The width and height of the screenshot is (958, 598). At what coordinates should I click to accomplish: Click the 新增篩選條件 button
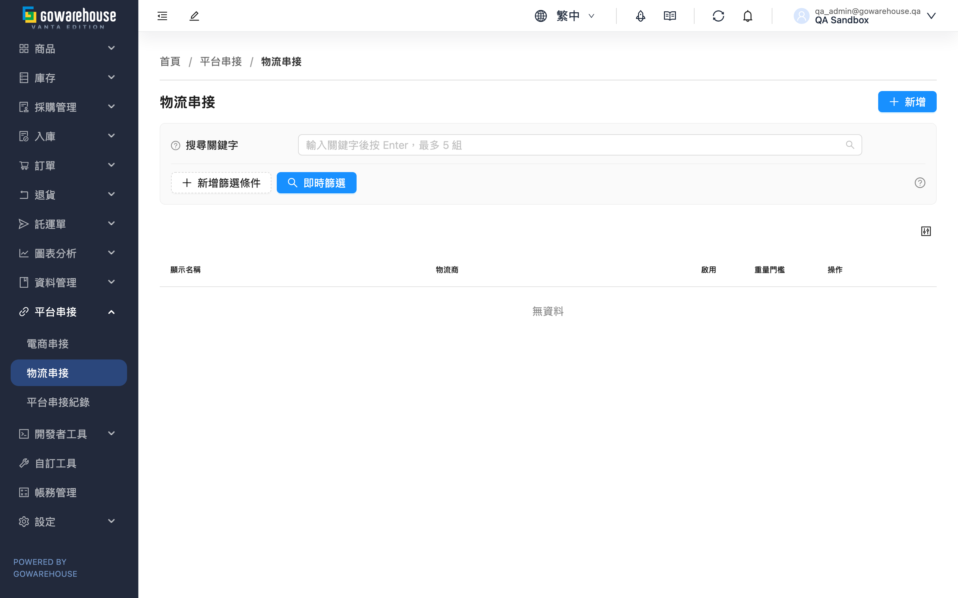tap(221, 183)
